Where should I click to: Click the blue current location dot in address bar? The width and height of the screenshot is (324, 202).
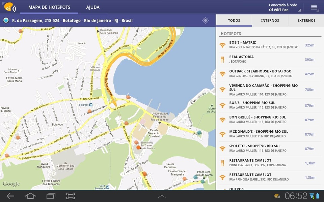click(6, 21)
